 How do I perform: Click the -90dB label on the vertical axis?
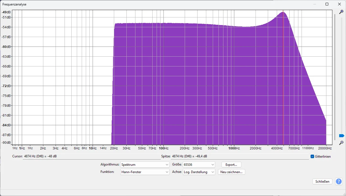(x=6, y=142)
